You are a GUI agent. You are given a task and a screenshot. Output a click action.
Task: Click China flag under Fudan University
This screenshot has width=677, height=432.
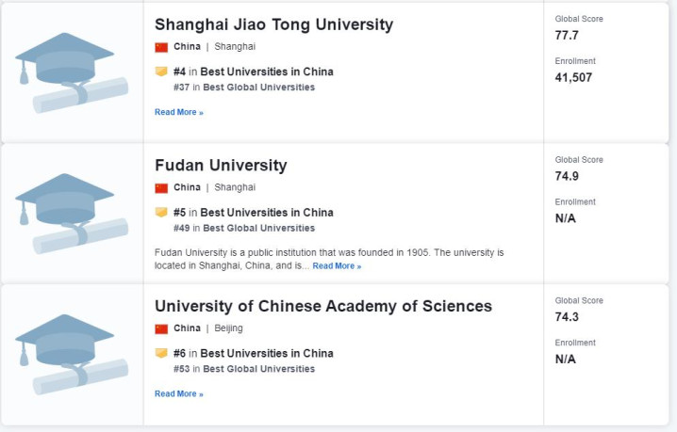pos(161,188)
